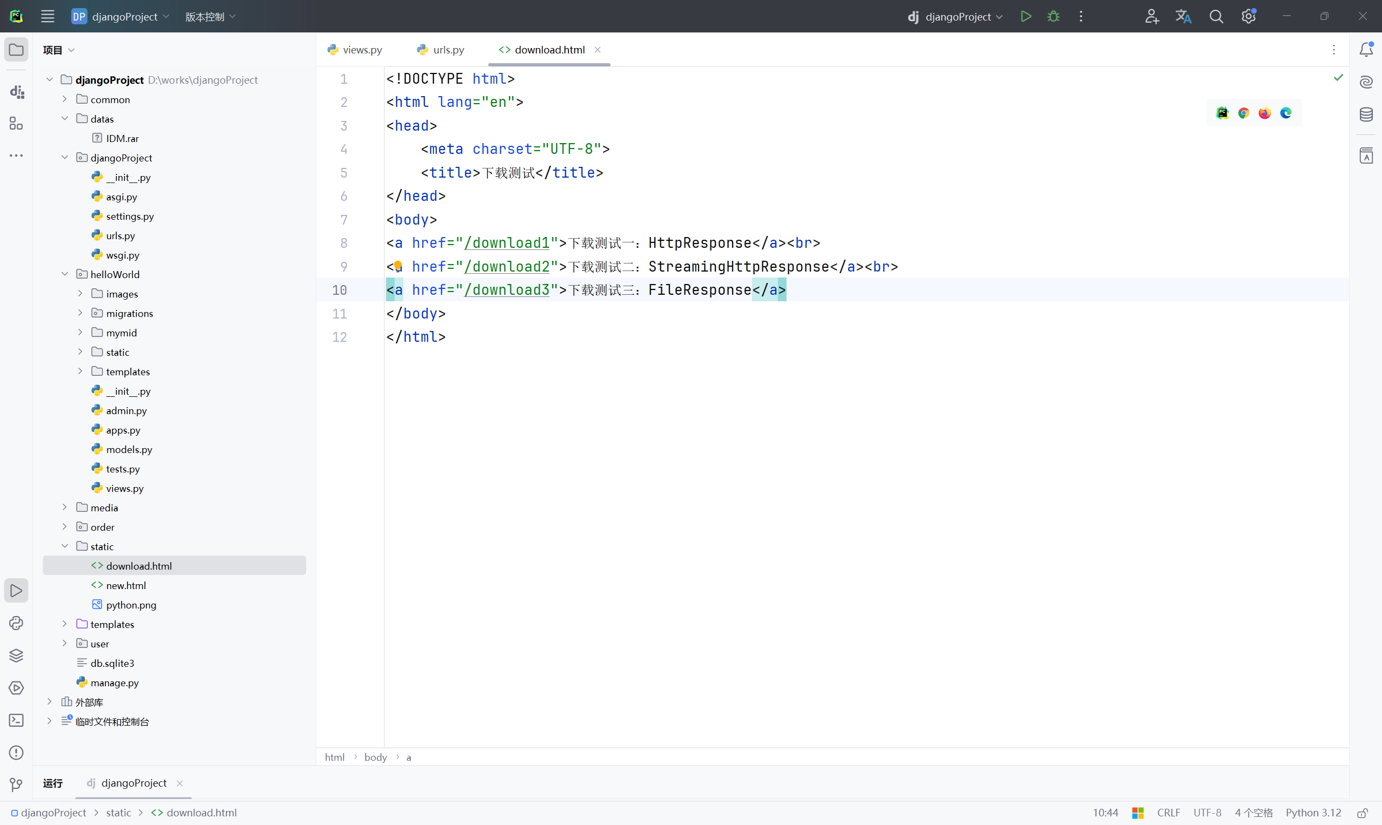This screenshot has width=1382, height=825.
Task: Open the Project tool window folder icon
Action: coord(16,50)
